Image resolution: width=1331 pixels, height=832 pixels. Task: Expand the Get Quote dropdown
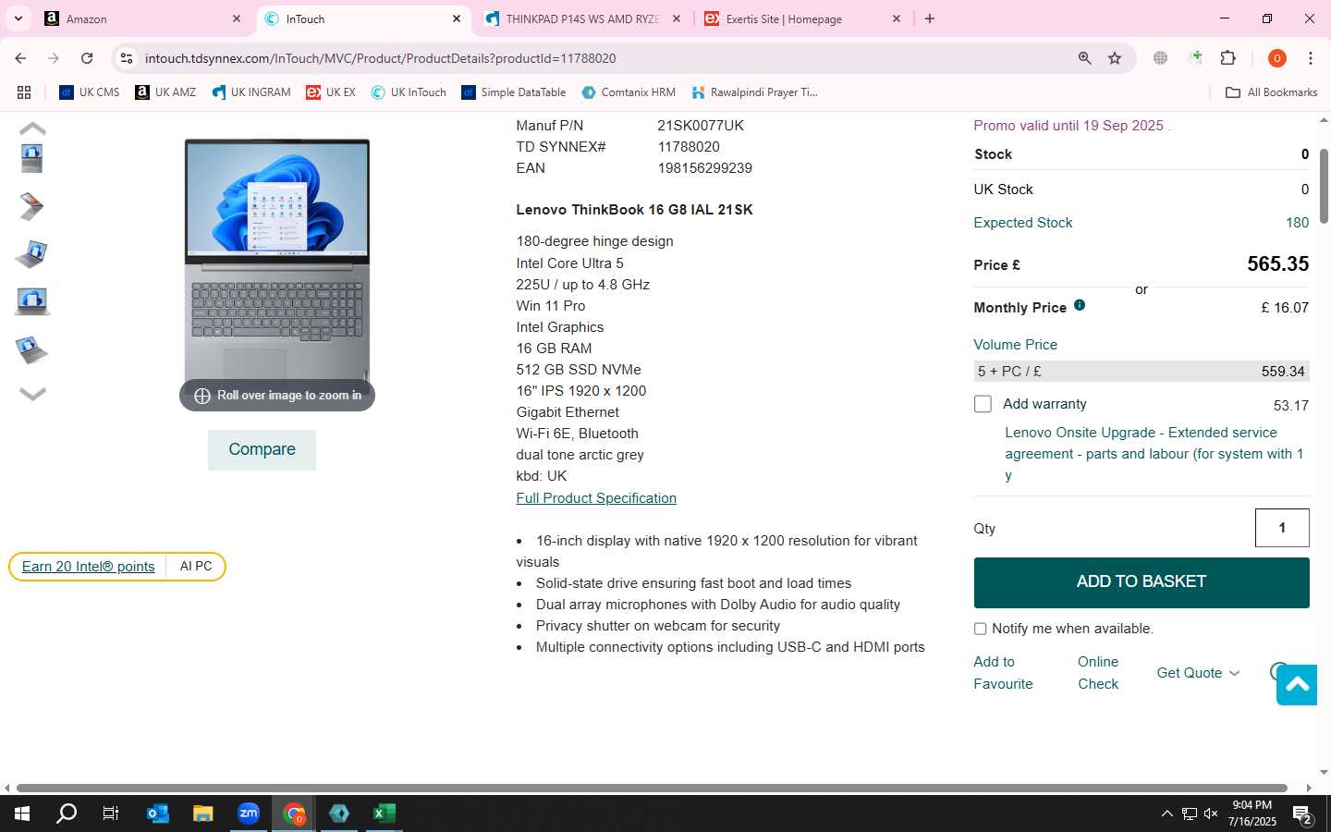pos(1198,673)
